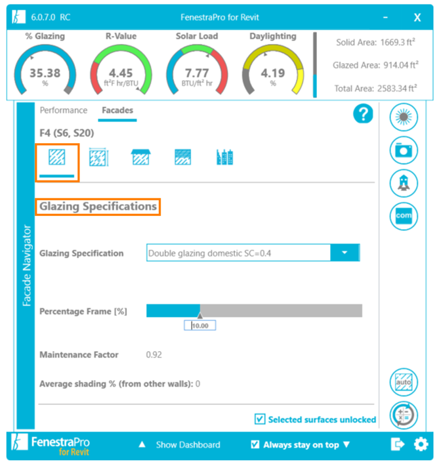Click the 6.0.7.0 RC version label
The height and width of the screenshot is (466, 437).
[x=51, y=17]
